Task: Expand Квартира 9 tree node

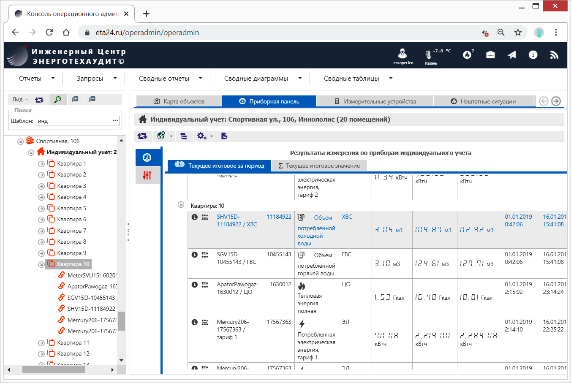Action: [41, 253]
